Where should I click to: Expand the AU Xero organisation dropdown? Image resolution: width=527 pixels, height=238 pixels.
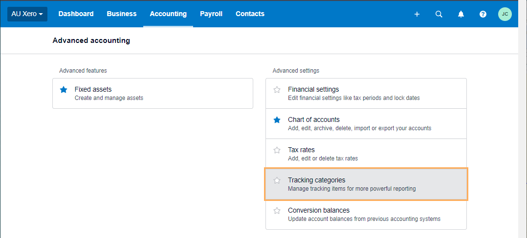27,14
